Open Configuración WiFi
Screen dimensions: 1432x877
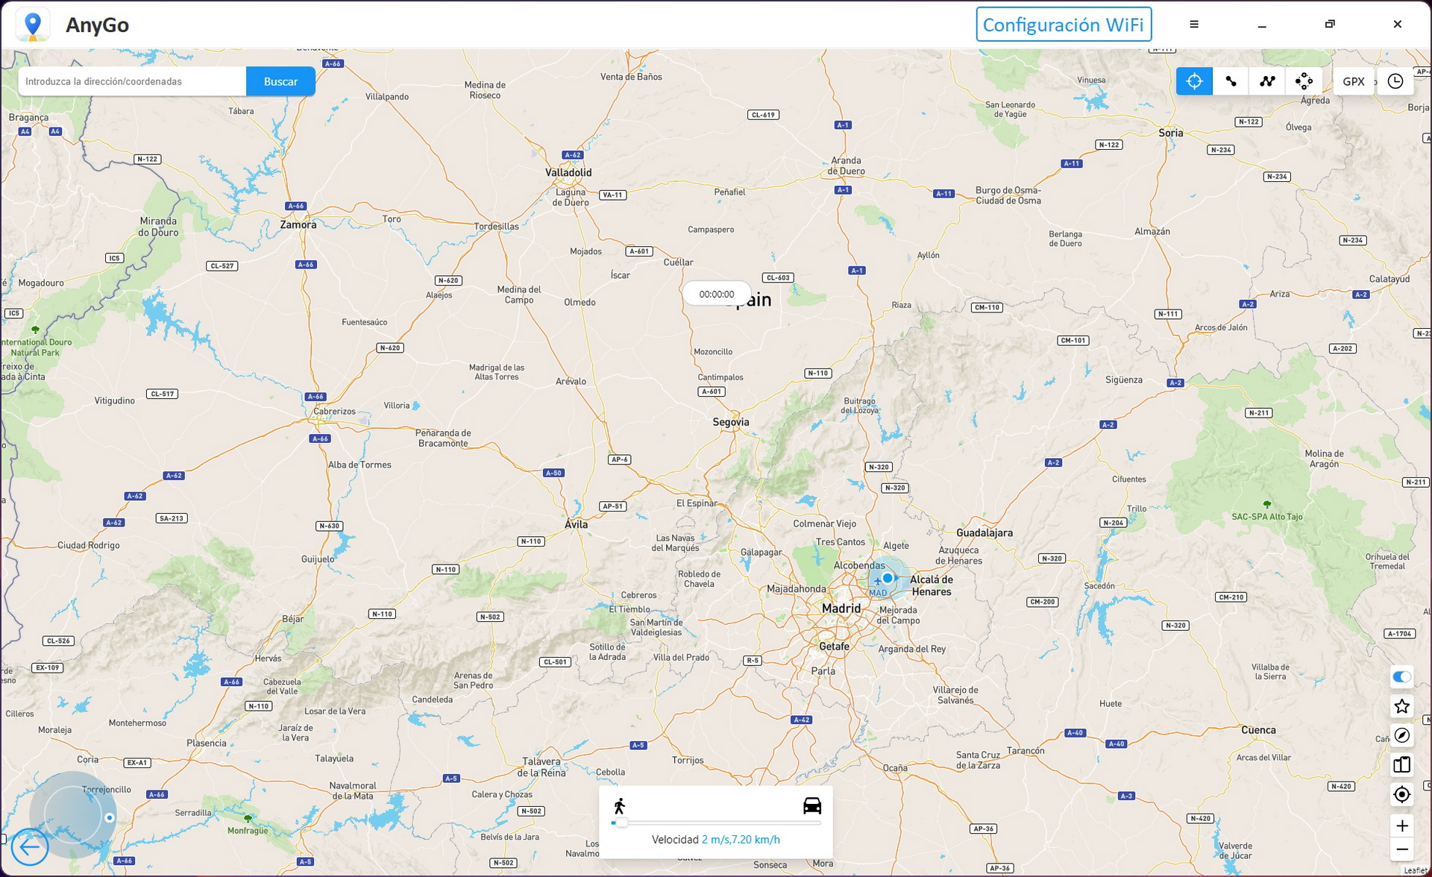1064,25
